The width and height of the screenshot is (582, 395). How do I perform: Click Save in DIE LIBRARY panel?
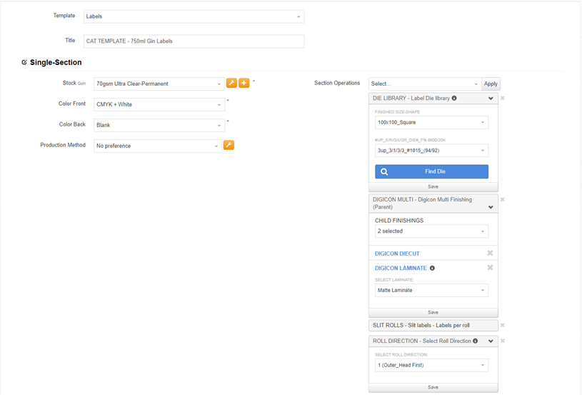tap(433, 186)
